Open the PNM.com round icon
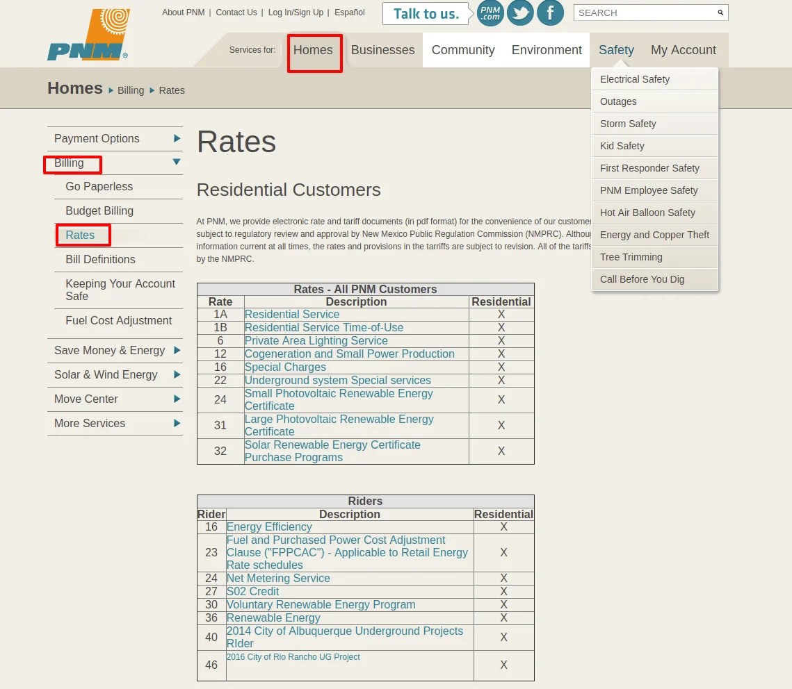 pos(490,13)
